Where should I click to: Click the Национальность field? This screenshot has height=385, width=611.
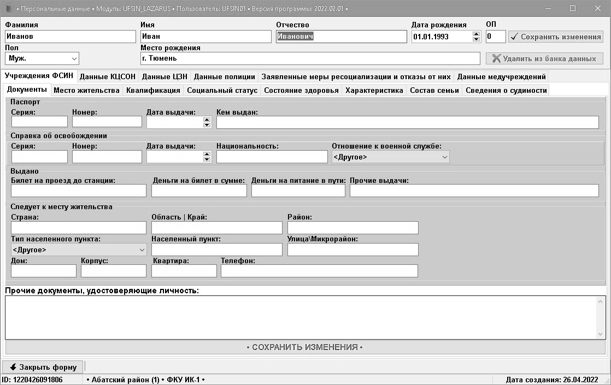(272, 157)
